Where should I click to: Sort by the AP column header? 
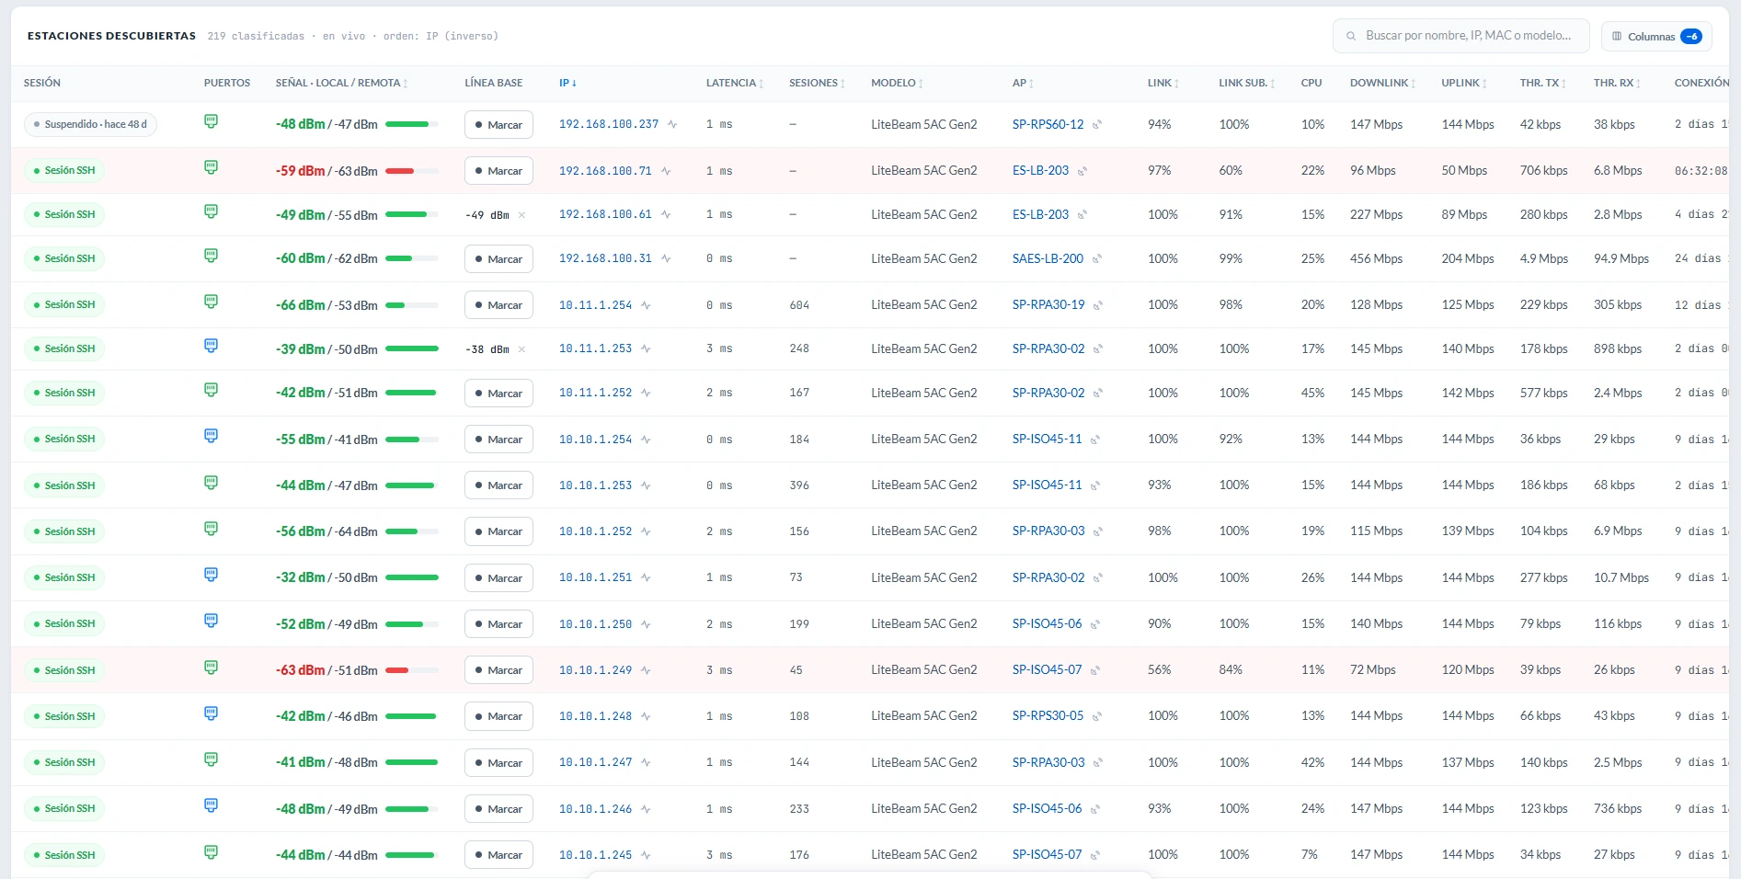[1023, 83]
